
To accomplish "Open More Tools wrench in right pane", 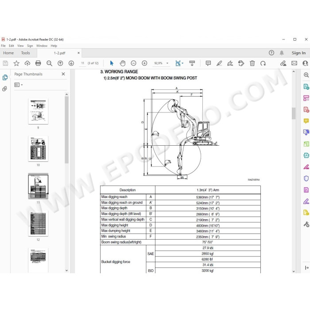I will (306, 225).
